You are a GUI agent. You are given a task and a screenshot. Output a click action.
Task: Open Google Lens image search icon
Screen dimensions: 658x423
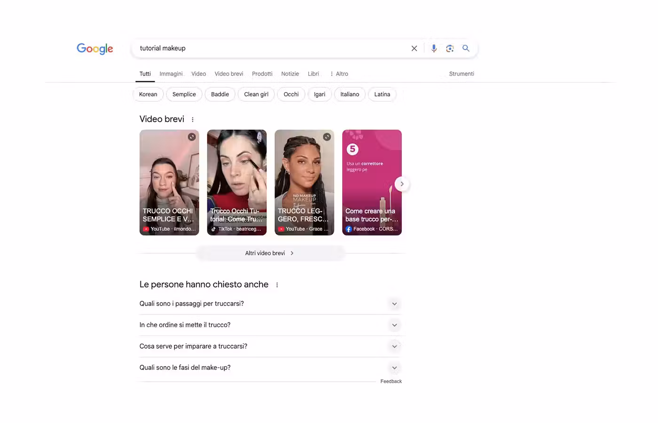click(x=450, y=48)
